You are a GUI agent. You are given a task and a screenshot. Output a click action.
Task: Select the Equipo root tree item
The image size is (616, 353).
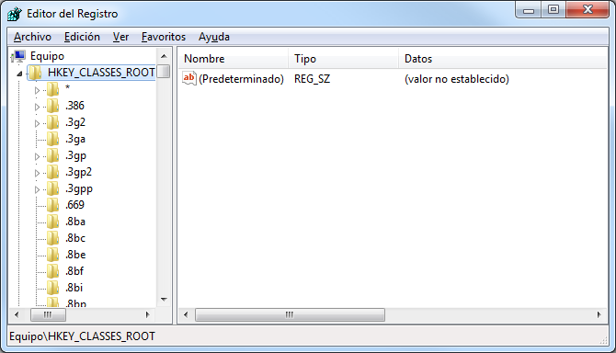click(47, 56)
